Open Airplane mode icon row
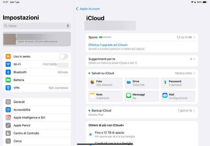Screen dimensions: 210x146 pos(8,56)
